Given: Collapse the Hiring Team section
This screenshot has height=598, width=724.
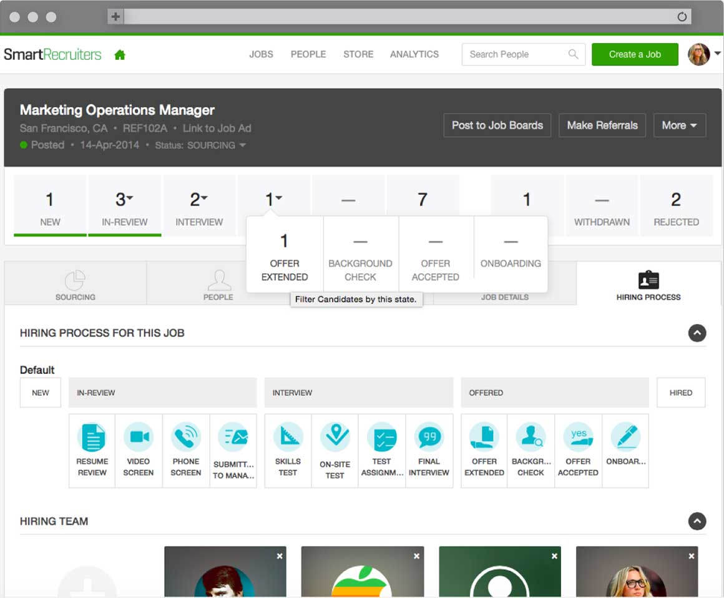Looking at the screenshot, I should [697, 521].
